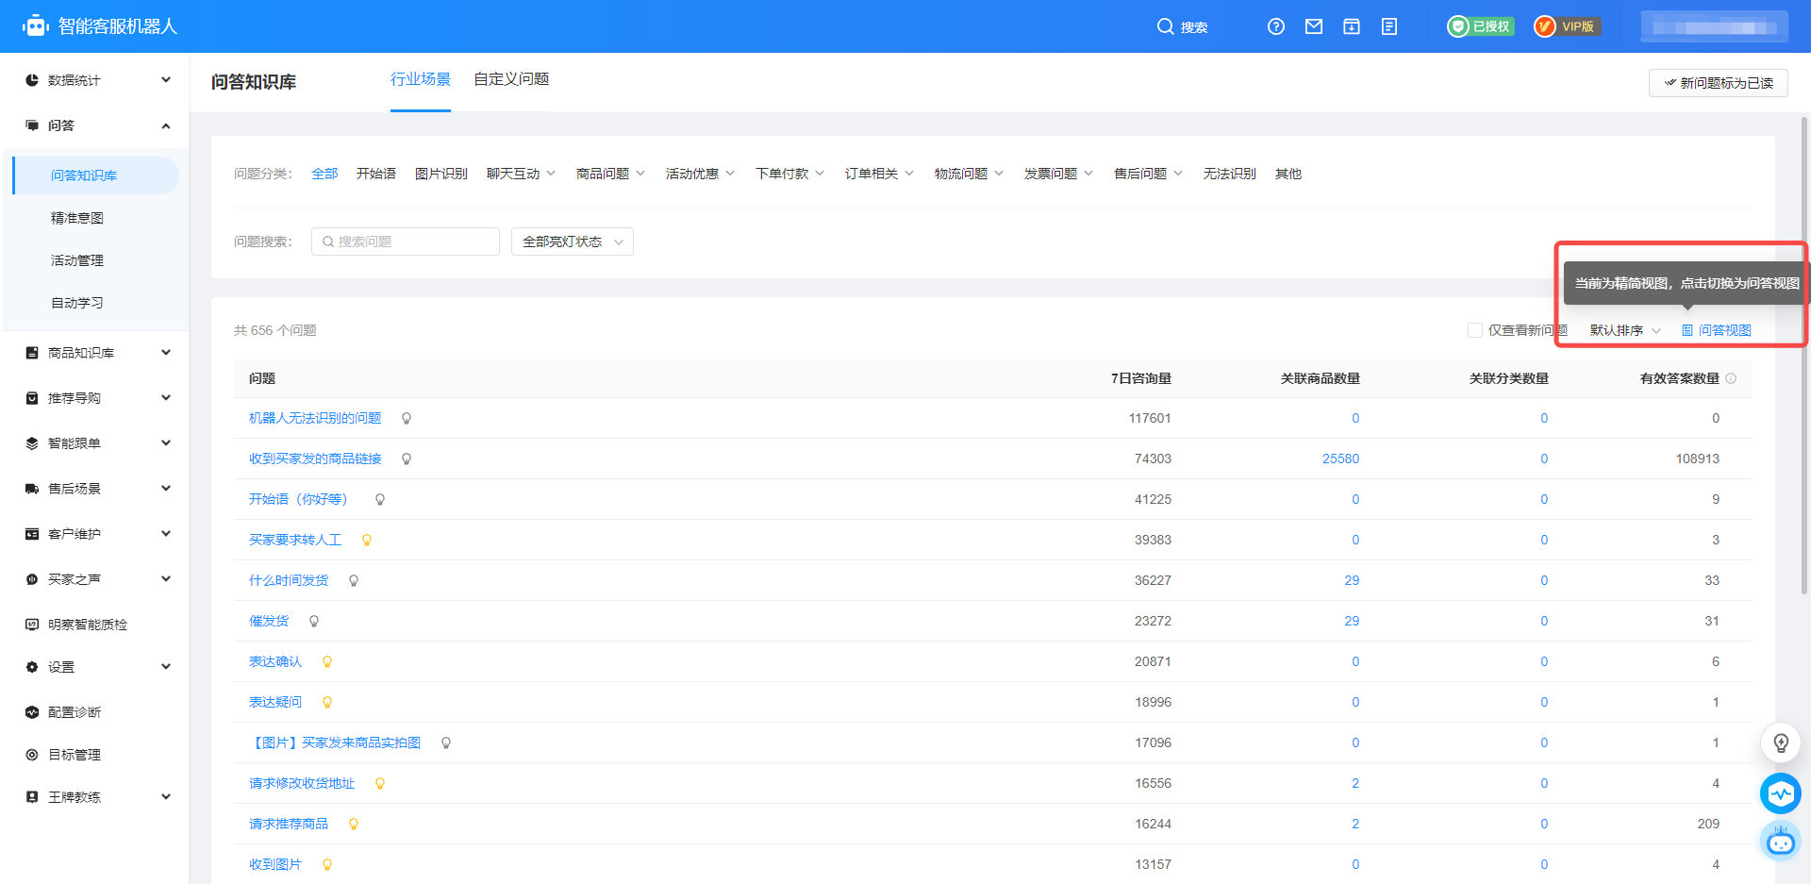Expand 数据统计 sidebar menu
The height and width of the screenshot is (884, 1811).
click(x=97, y=80)
